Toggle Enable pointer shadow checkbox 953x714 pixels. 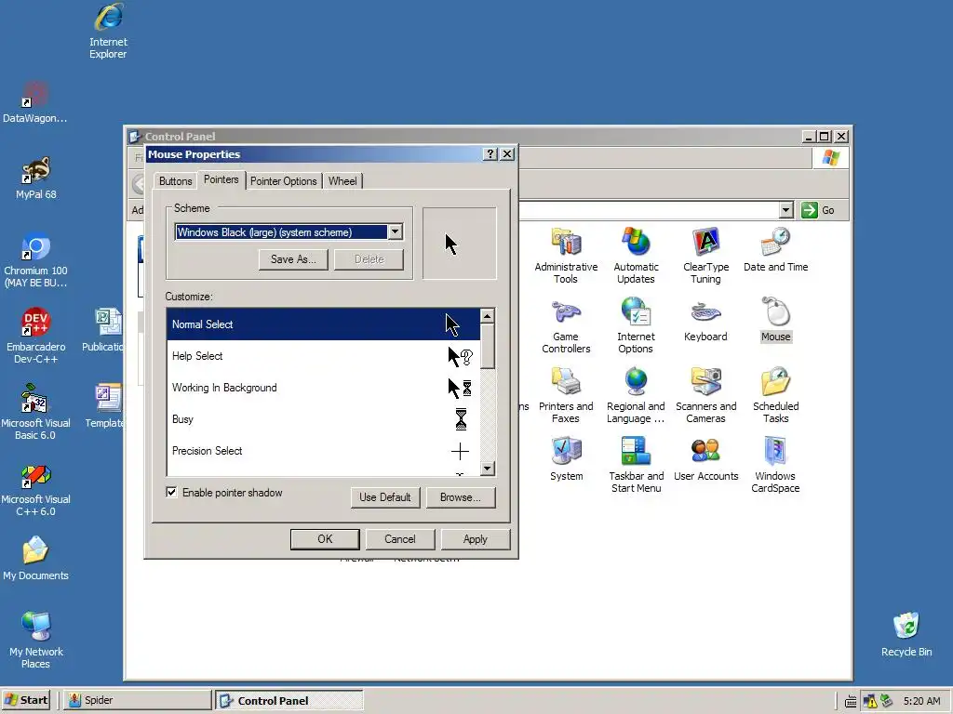point(171,493)
